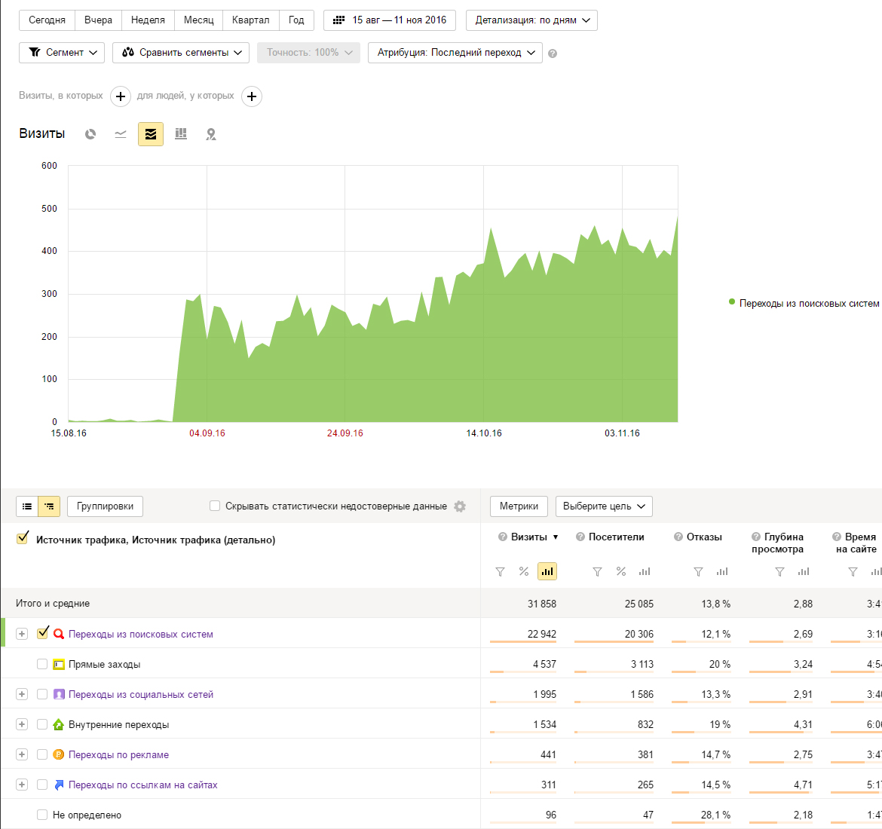Filter icon under Отказы column

698,571
